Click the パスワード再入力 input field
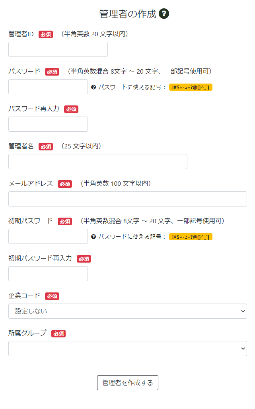 tap(48, 124)
